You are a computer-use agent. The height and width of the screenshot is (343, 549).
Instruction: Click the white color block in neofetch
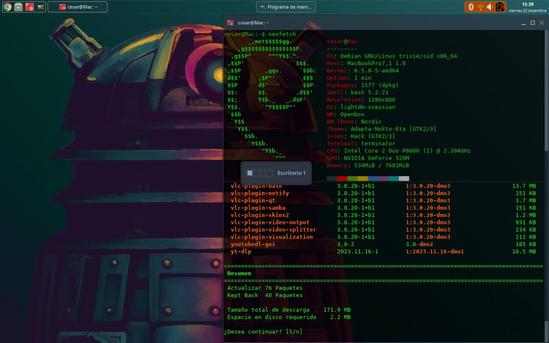coord(404,178)
